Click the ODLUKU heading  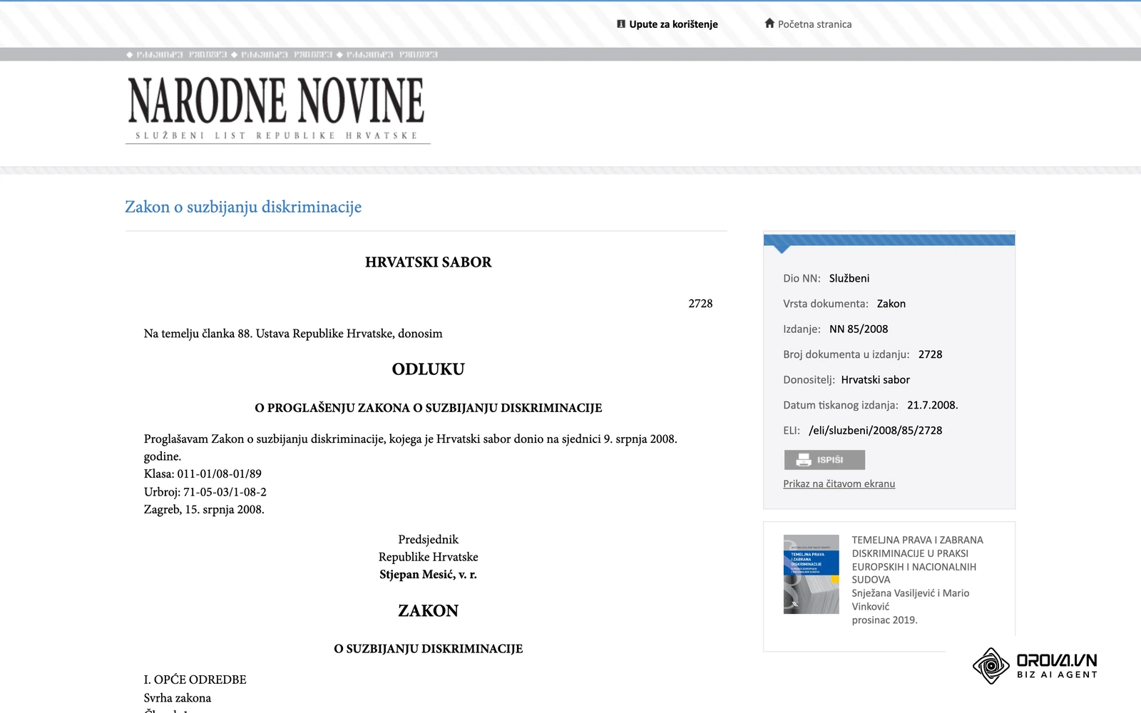428,369
